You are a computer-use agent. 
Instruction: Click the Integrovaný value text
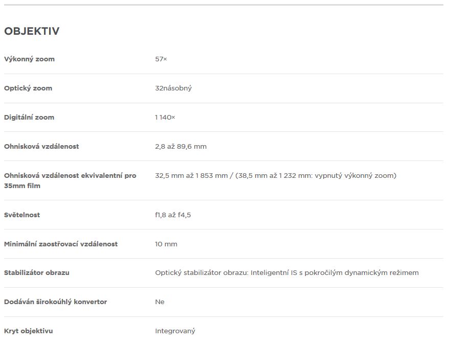175,331
